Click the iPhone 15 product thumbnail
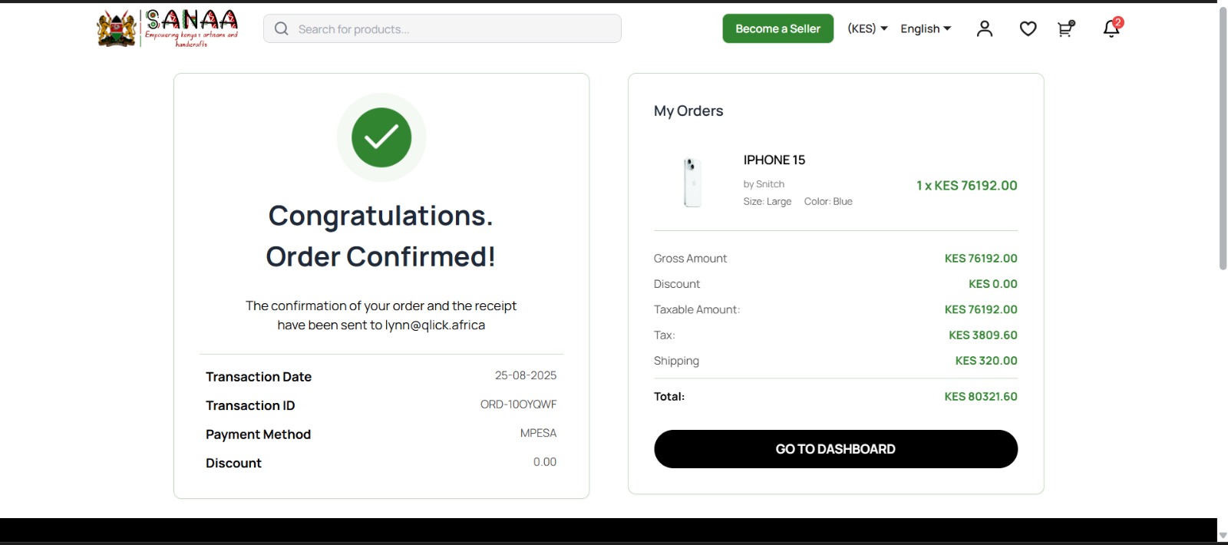Viewport: 1228px width, 545px height. pyautogui.click(x=692, y=182)
